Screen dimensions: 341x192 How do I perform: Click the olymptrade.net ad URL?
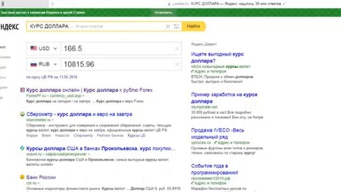(x=204, y=107)
